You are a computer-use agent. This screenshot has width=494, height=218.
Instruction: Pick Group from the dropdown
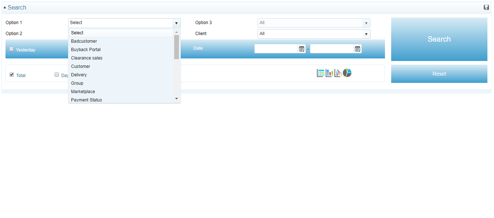[x=121, y=83]
